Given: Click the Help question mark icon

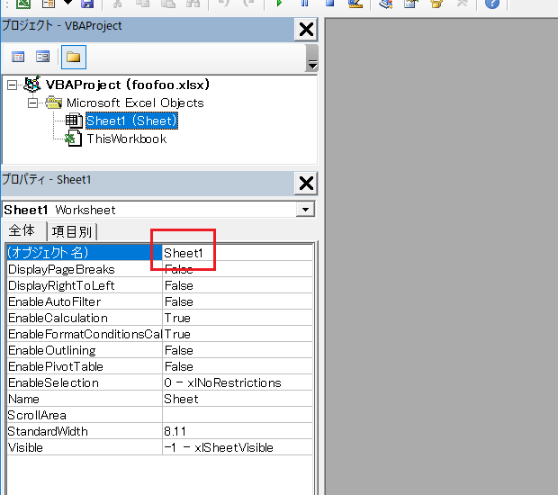Looking at the screenshot, I should [x=491, y=4].
